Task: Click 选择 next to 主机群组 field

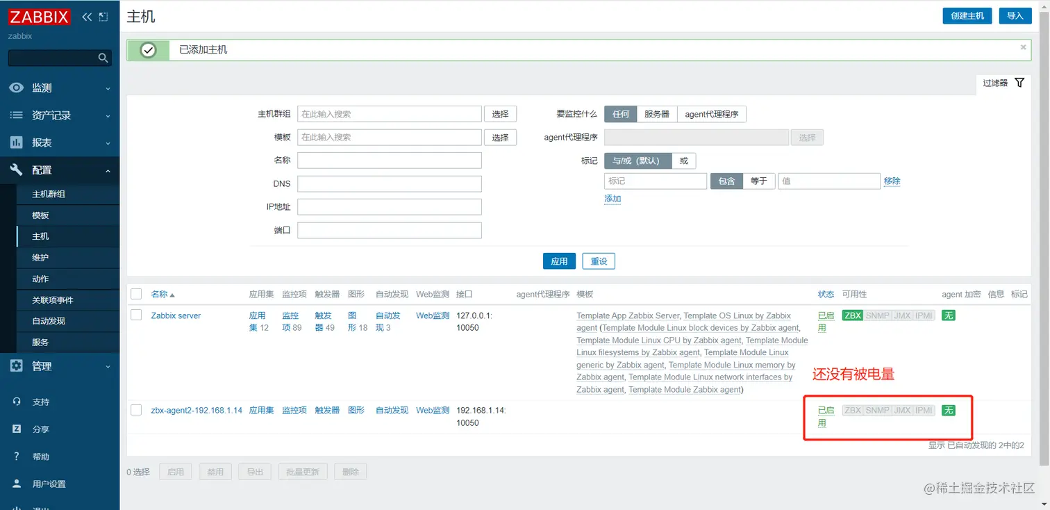Action: click(x=501, y=114)
